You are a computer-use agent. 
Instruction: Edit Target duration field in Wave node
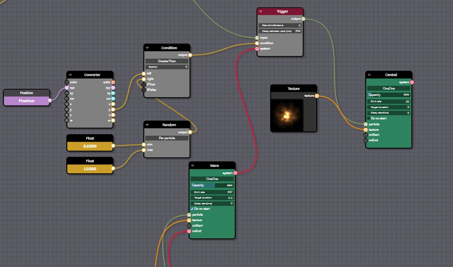point(212,198)
